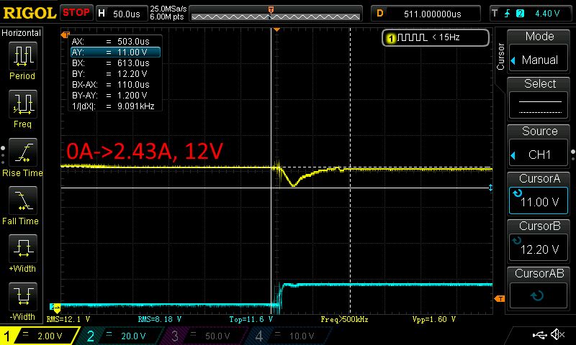Screen dimensions: 576x345
Task: Click the 6.00M pts memory depth readout
Action: click(x=167, y=17)
